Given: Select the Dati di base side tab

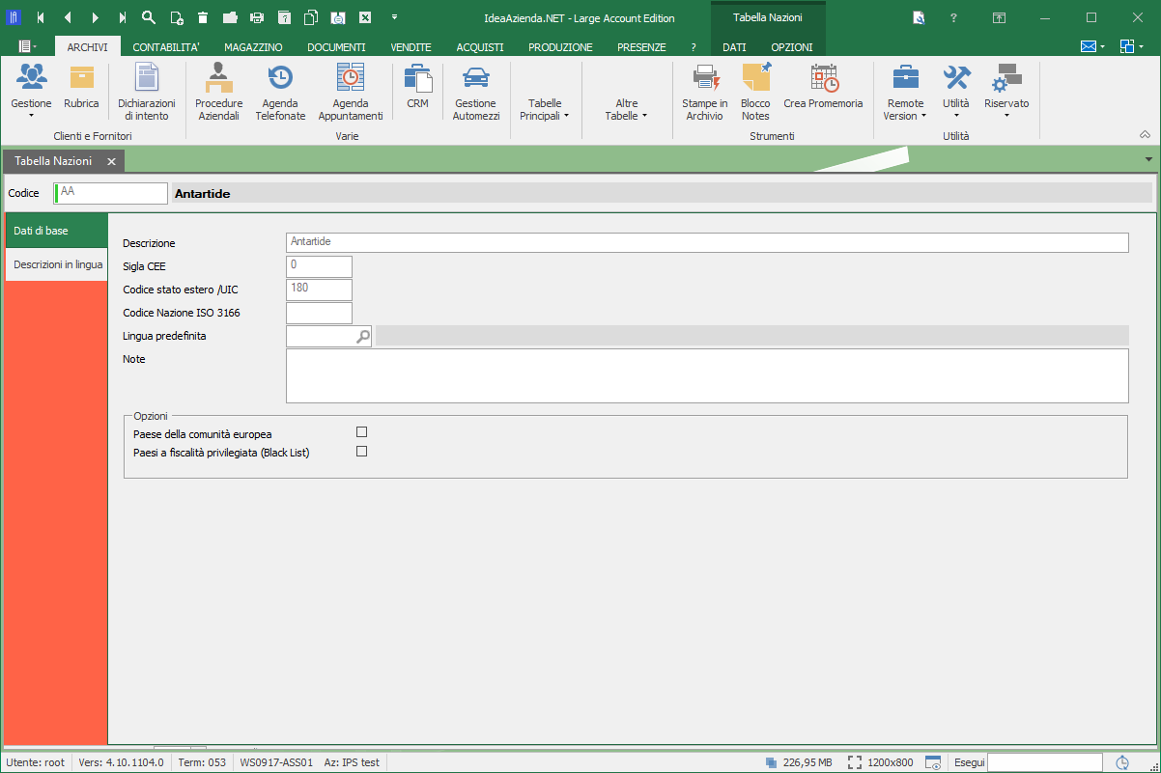Looking at the screenshot, I should tap(56, 231).
